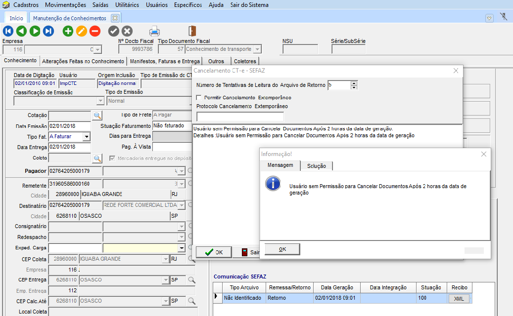
Task: Open the Exped. Carga dropdown
Action: click(182, 248)
